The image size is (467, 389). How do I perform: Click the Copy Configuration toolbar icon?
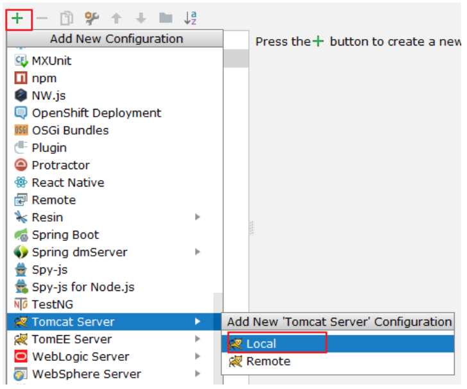[x=67, y=19]
